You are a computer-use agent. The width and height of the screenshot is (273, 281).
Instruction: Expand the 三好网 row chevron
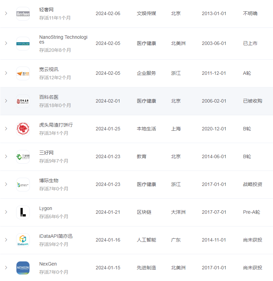(6, 156)
